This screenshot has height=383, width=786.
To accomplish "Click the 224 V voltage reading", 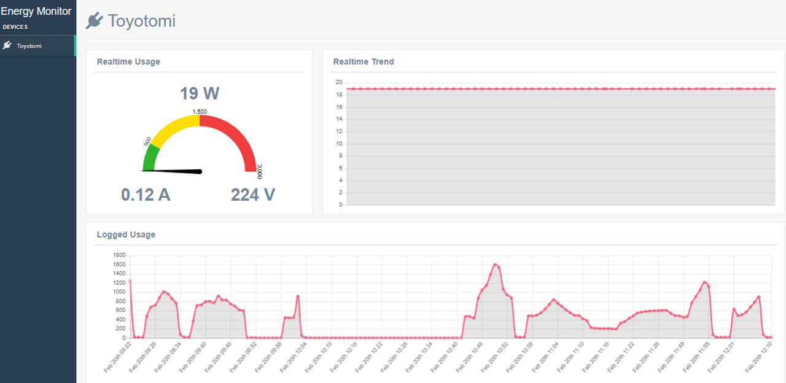I will pyautogui.click(x=253, y=195).
